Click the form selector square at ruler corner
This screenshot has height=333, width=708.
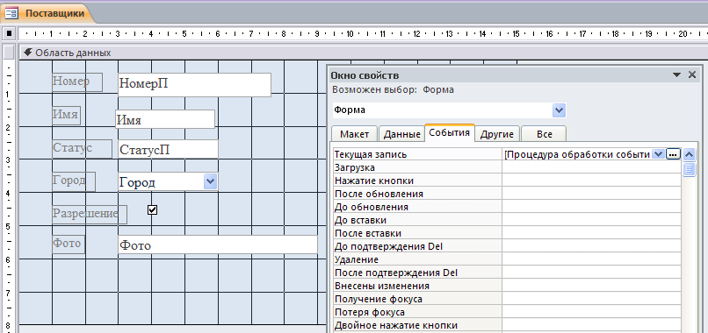pyautogui.click(x=10, y=33)
